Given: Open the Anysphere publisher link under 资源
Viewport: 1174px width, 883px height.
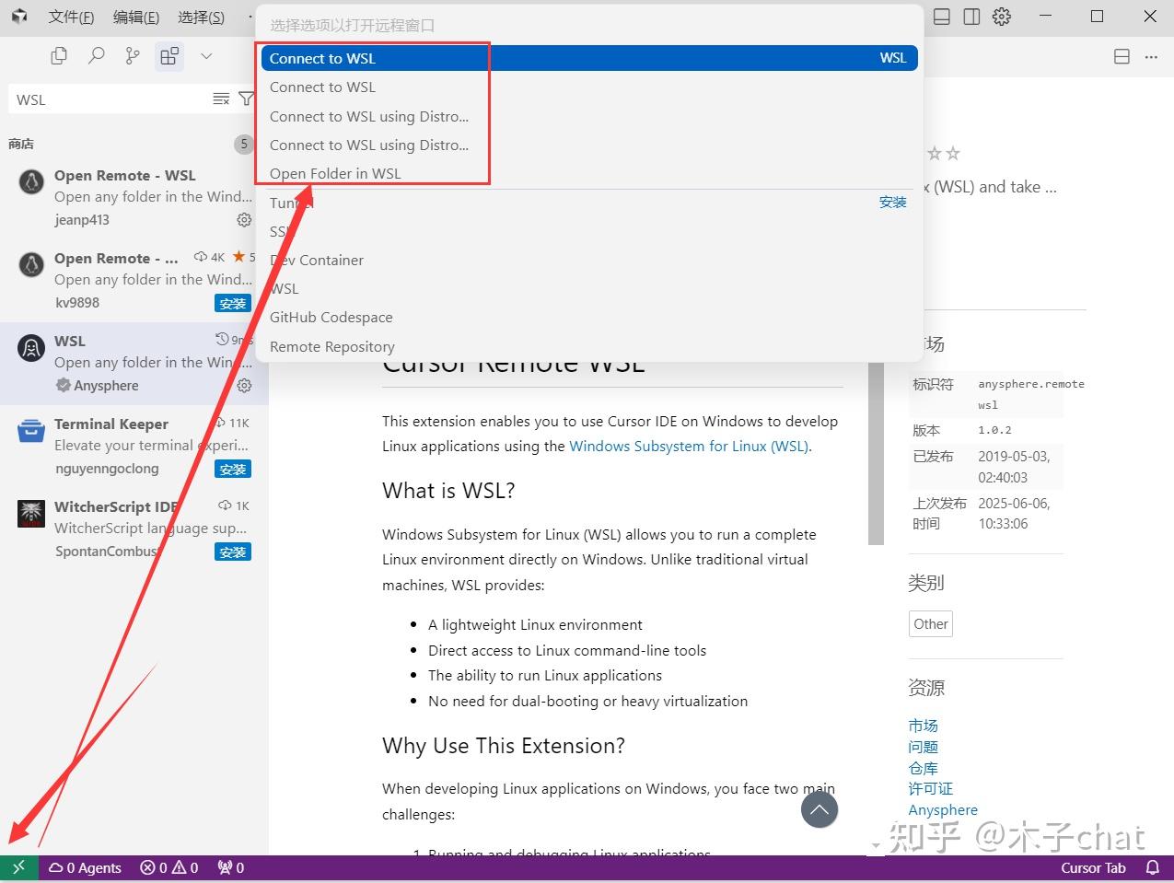Looking at the screenshot, I should click(943, 810).
